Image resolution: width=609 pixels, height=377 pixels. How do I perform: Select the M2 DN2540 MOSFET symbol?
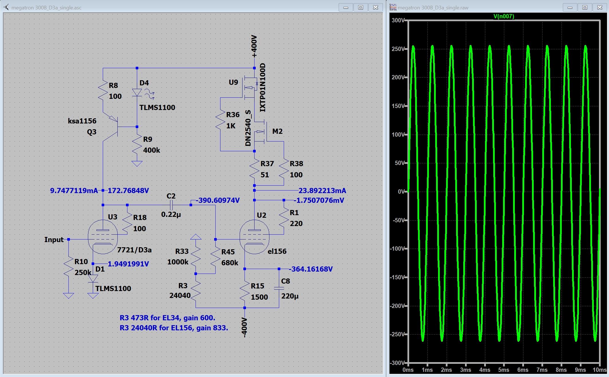tap(261, 131)
